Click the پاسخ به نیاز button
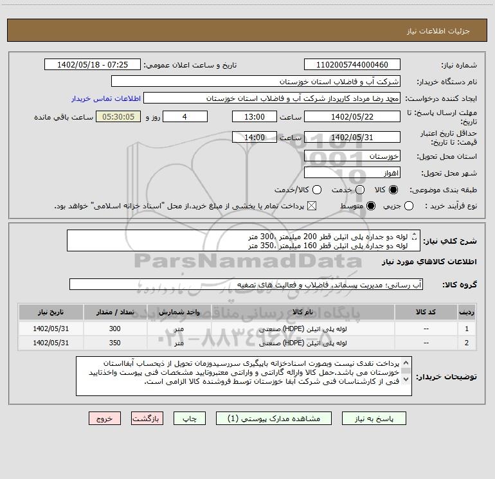Viewport: 495px width, 479px height. 373,419
